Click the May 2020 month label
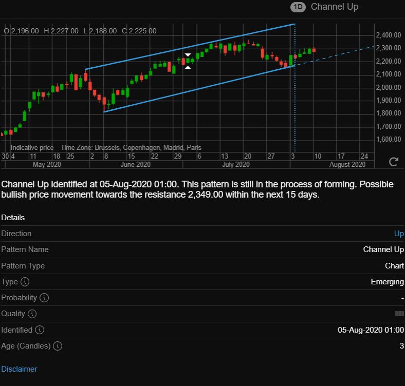405x386 pixels. tap(47, 165)
